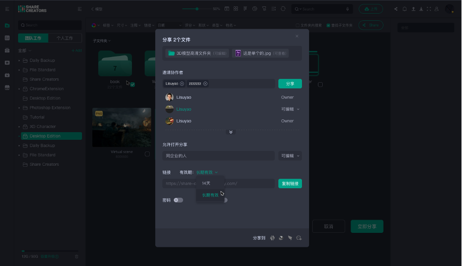Click the share link URL field
The height and width of the screenshot is (266, 462).
[218, 183]
